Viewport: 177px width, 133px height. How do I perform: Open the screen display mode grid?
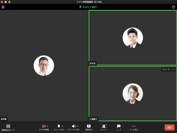pos(8,126)
